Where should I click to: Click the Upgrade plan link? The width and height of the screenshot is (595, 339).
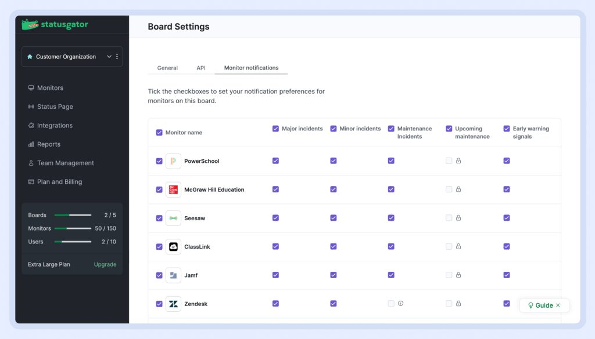105,265
